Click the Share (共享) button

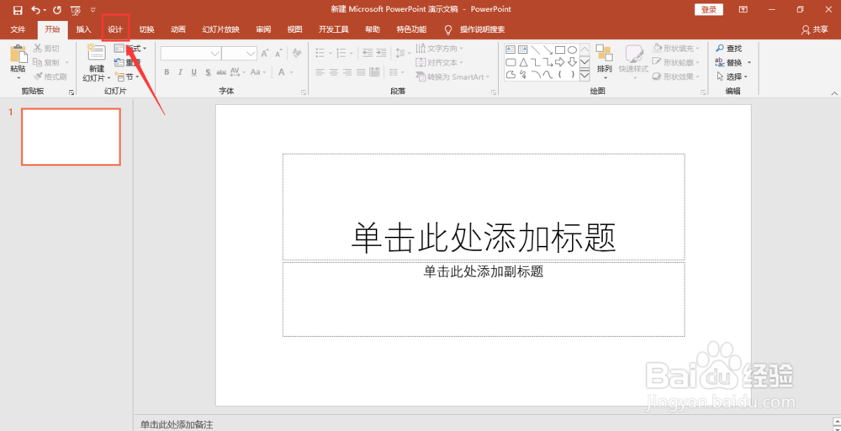tap(815, 29)
